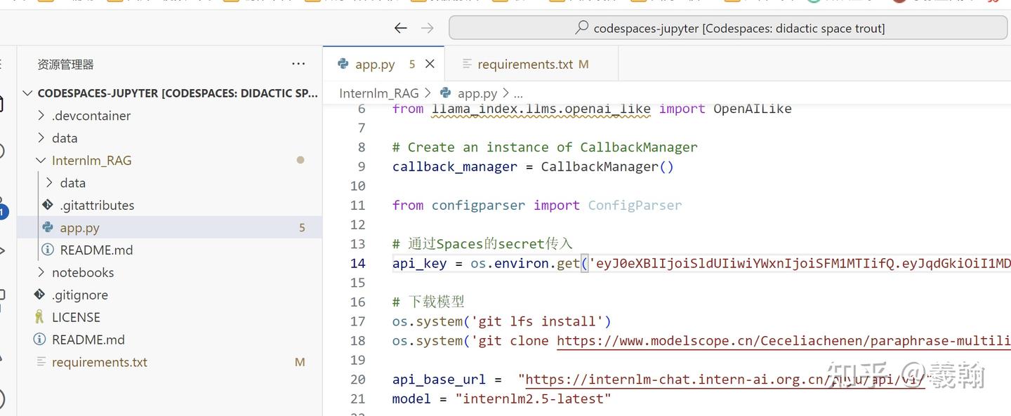Expand the .devcontainer folder
Image resolution: width=1011 pixels, height=416 pixels.
pyautogui.click(x=41, y=115)
